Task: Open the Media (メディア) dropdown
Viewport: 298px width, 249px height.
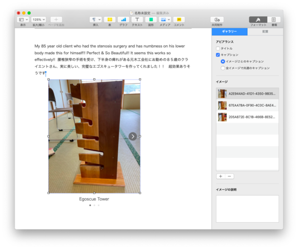Action: pos(165,20)
